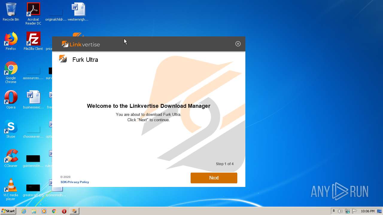Open the Acrobat Reader DC shortcut
Image resolution: width=383 pixels, height=215 pixels.
pos(33,14)
